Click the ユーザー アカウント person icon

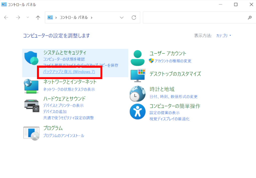pos(138,57)
